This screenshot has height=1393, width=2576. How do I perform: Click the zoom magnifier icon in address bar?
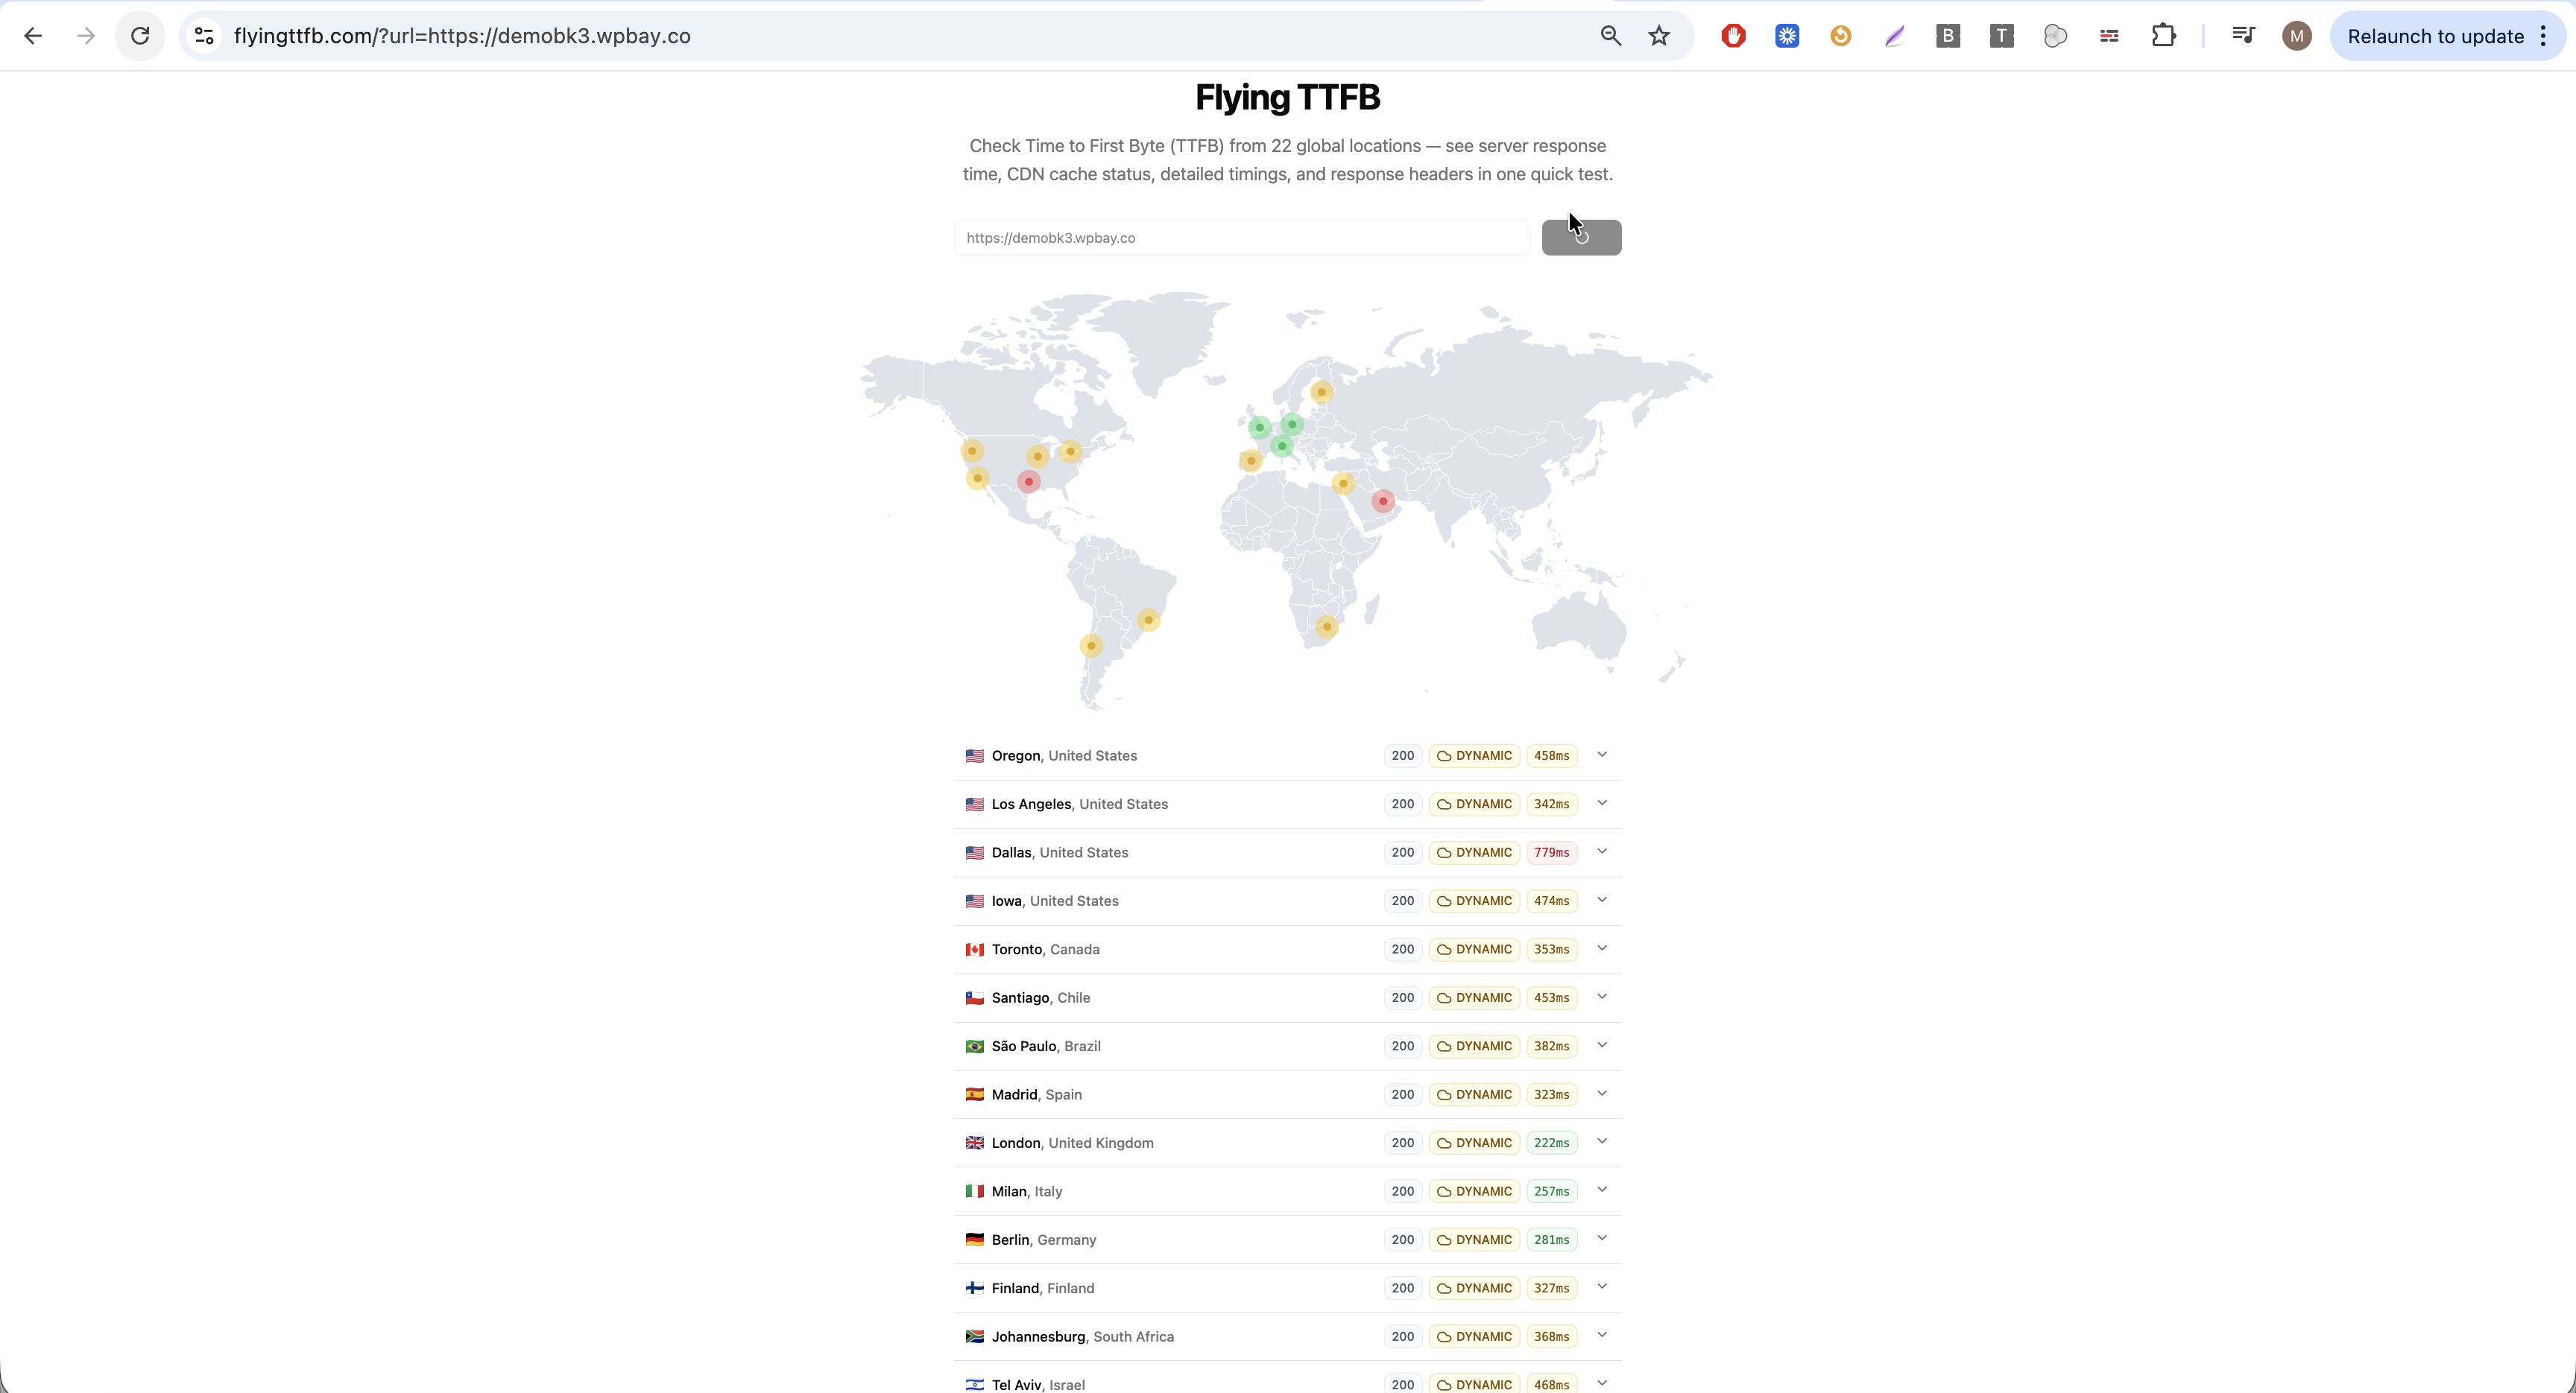point(1610,36)
